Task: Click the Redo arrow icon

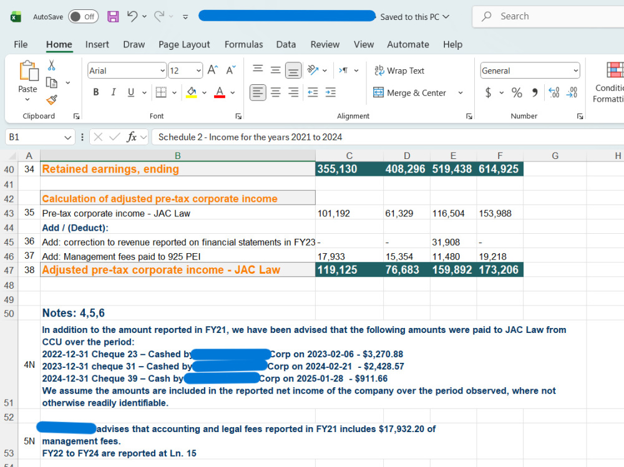Action: [x=159, y=16]
